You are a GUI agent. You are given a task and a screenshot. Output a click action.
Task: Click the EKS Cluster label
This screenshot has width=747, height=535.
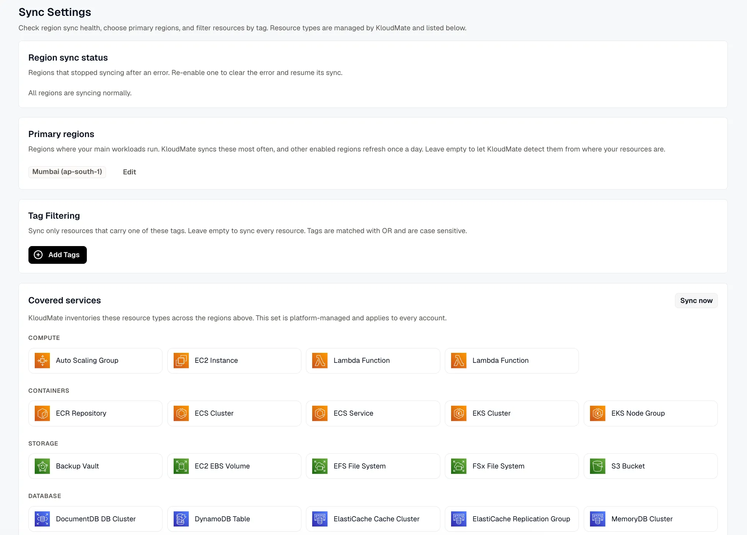(x=491, y=413)
